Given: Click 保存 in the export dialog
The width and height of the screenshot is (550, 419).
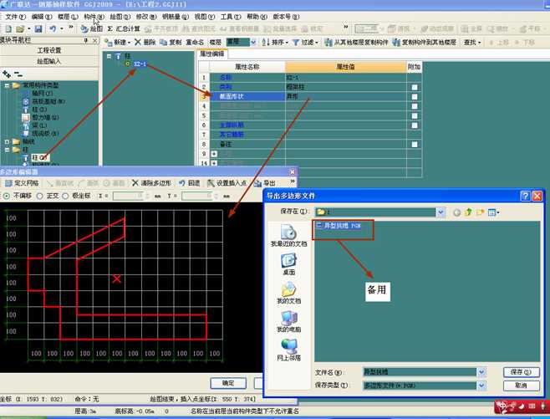Looking at the screenshot, I should [x=522, y=372].
